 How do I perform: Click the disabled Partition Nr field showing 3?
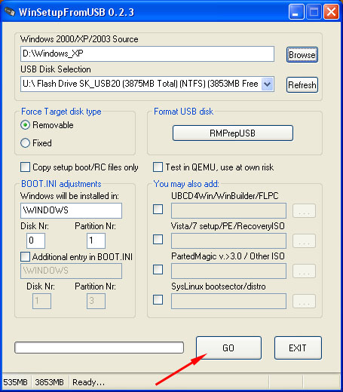tap(96, 301)
